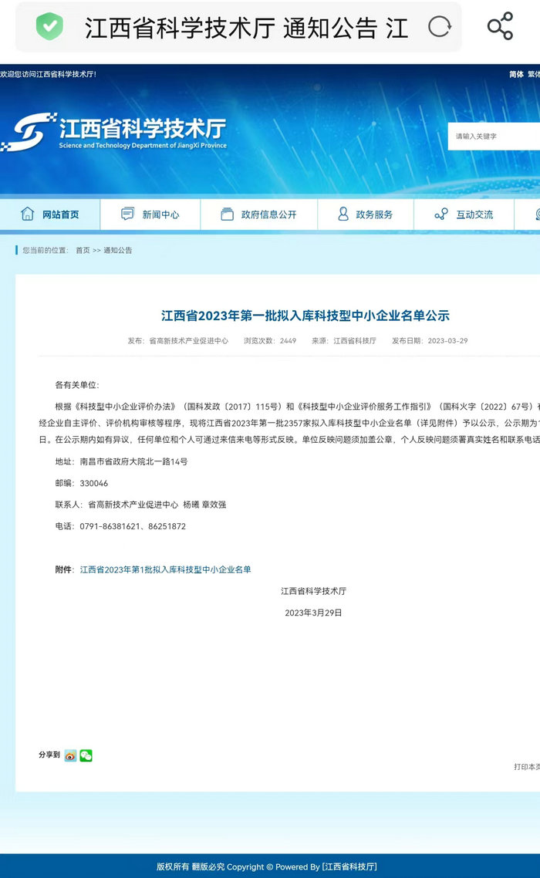Screen dimensions: 540x878
Task: Click the article title 江西省2023年第一批拟入库科技型中小企业名单公示
Action: coord(305,316)
